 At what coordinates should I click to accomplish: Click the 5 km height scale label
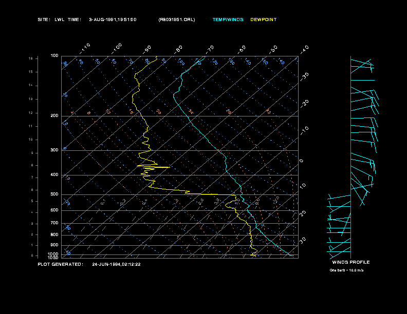point(32,201)
